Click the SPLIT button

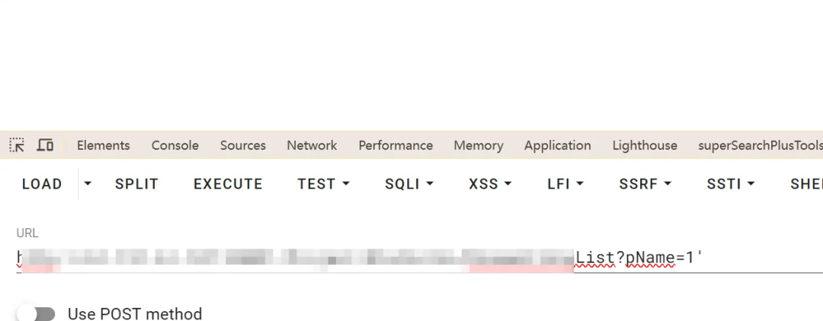pyautogui.click(x=136, y=184)
